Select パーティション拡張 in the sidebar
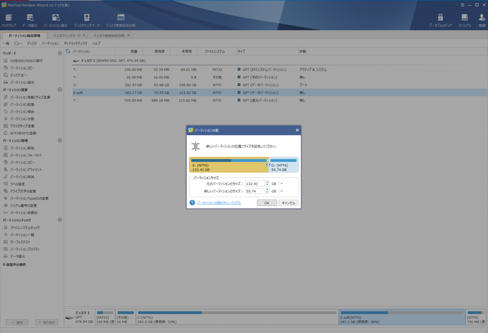This screenshot has height=333, width=488. 22,104
